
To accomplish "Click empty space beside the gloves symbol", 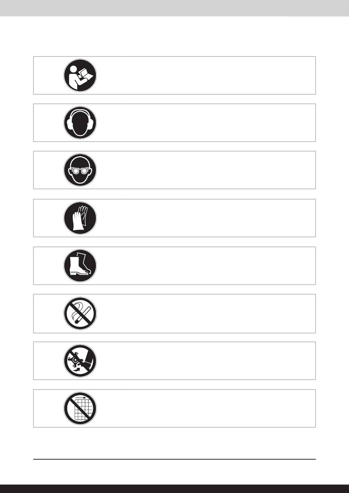I will click(206, 218).
